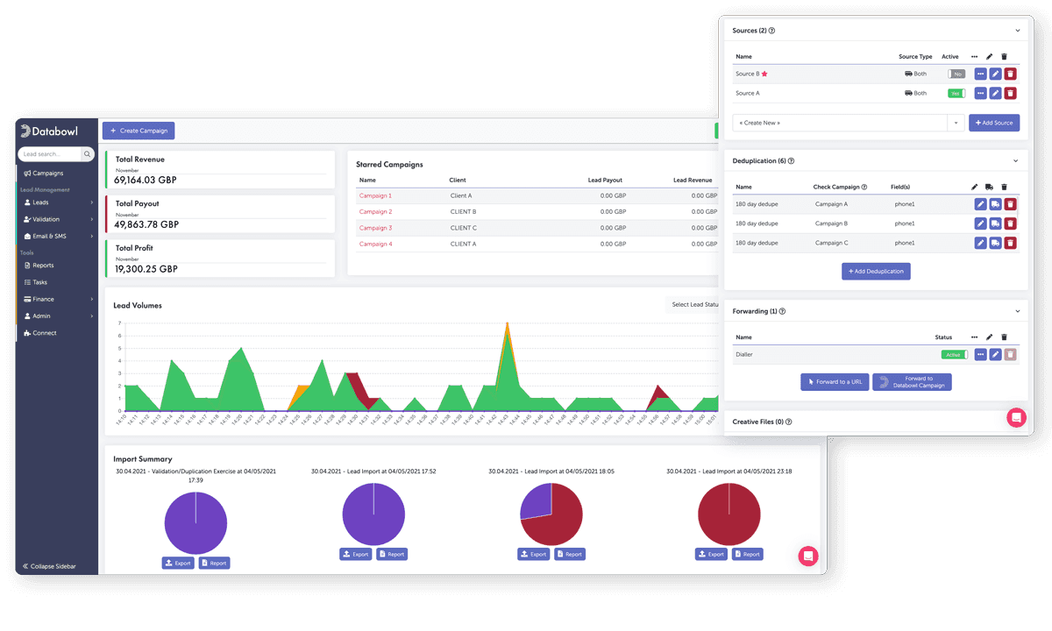Open the Create New source dropdown
The width and height of the screenshot is (1052, 631).
pyautogui.click(x=842, y=123)
